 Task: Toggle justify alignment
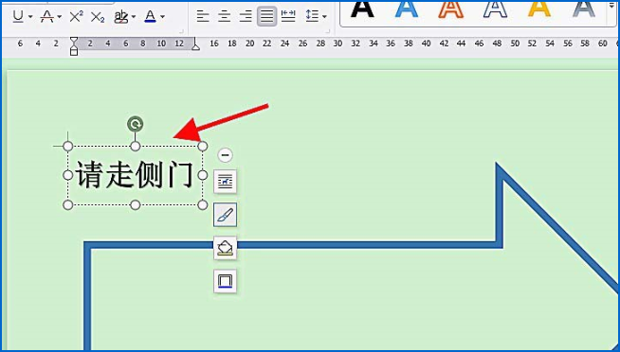coord(267,17)
